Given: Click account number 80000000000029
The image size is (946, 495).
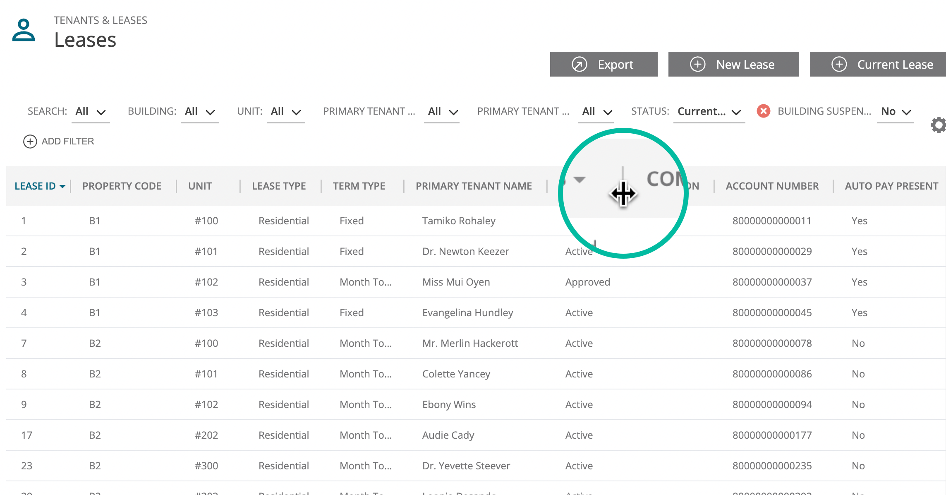Looking at the screenshot, I should click(x=772, y=252).
